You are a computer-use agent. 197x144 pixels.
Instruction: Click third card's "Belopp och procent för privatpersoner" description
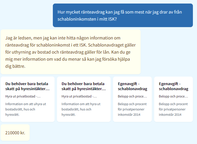132,107
